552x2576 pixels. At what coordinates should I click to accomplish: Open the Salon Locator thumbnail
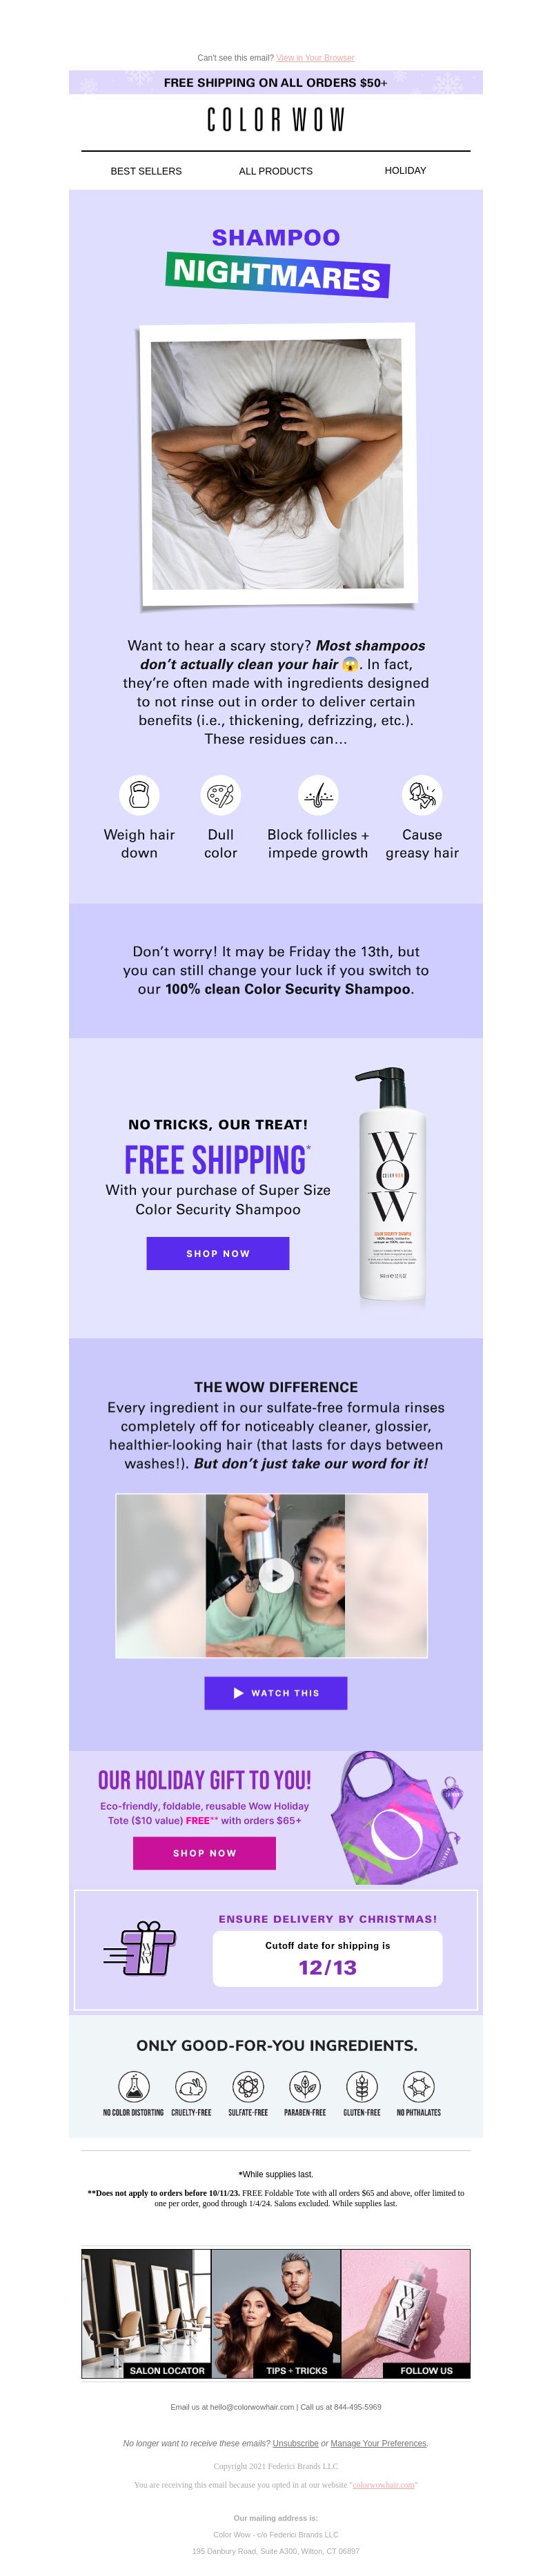point(146,2314)
